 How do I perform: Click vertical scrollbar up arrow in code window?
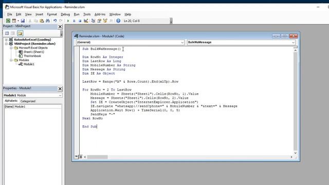[x=296, y=50]
